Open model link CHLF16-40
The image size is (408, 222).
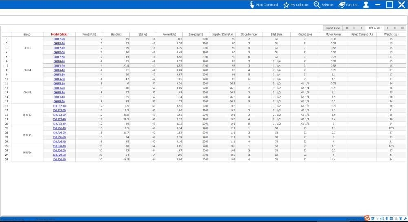click(x=59, y=142)
